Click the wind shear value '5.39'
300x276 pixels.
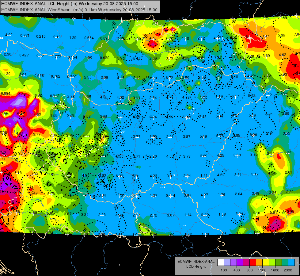click(281, 35)
